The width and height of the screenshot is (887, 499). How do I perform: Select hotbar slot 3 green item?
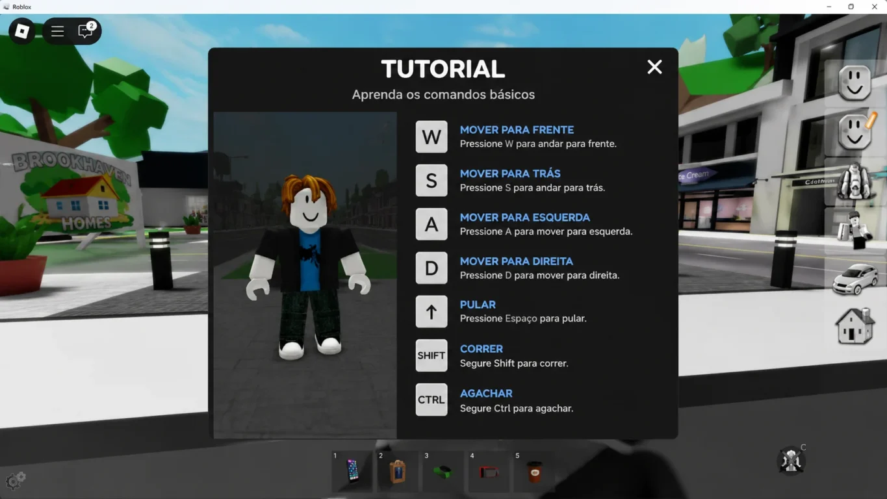(443, 471)
